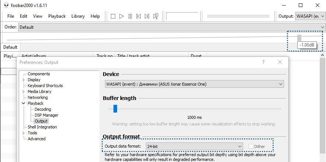Open the Library menu
The width and height of the screenshot is (326, 162).
pos(78,16)
